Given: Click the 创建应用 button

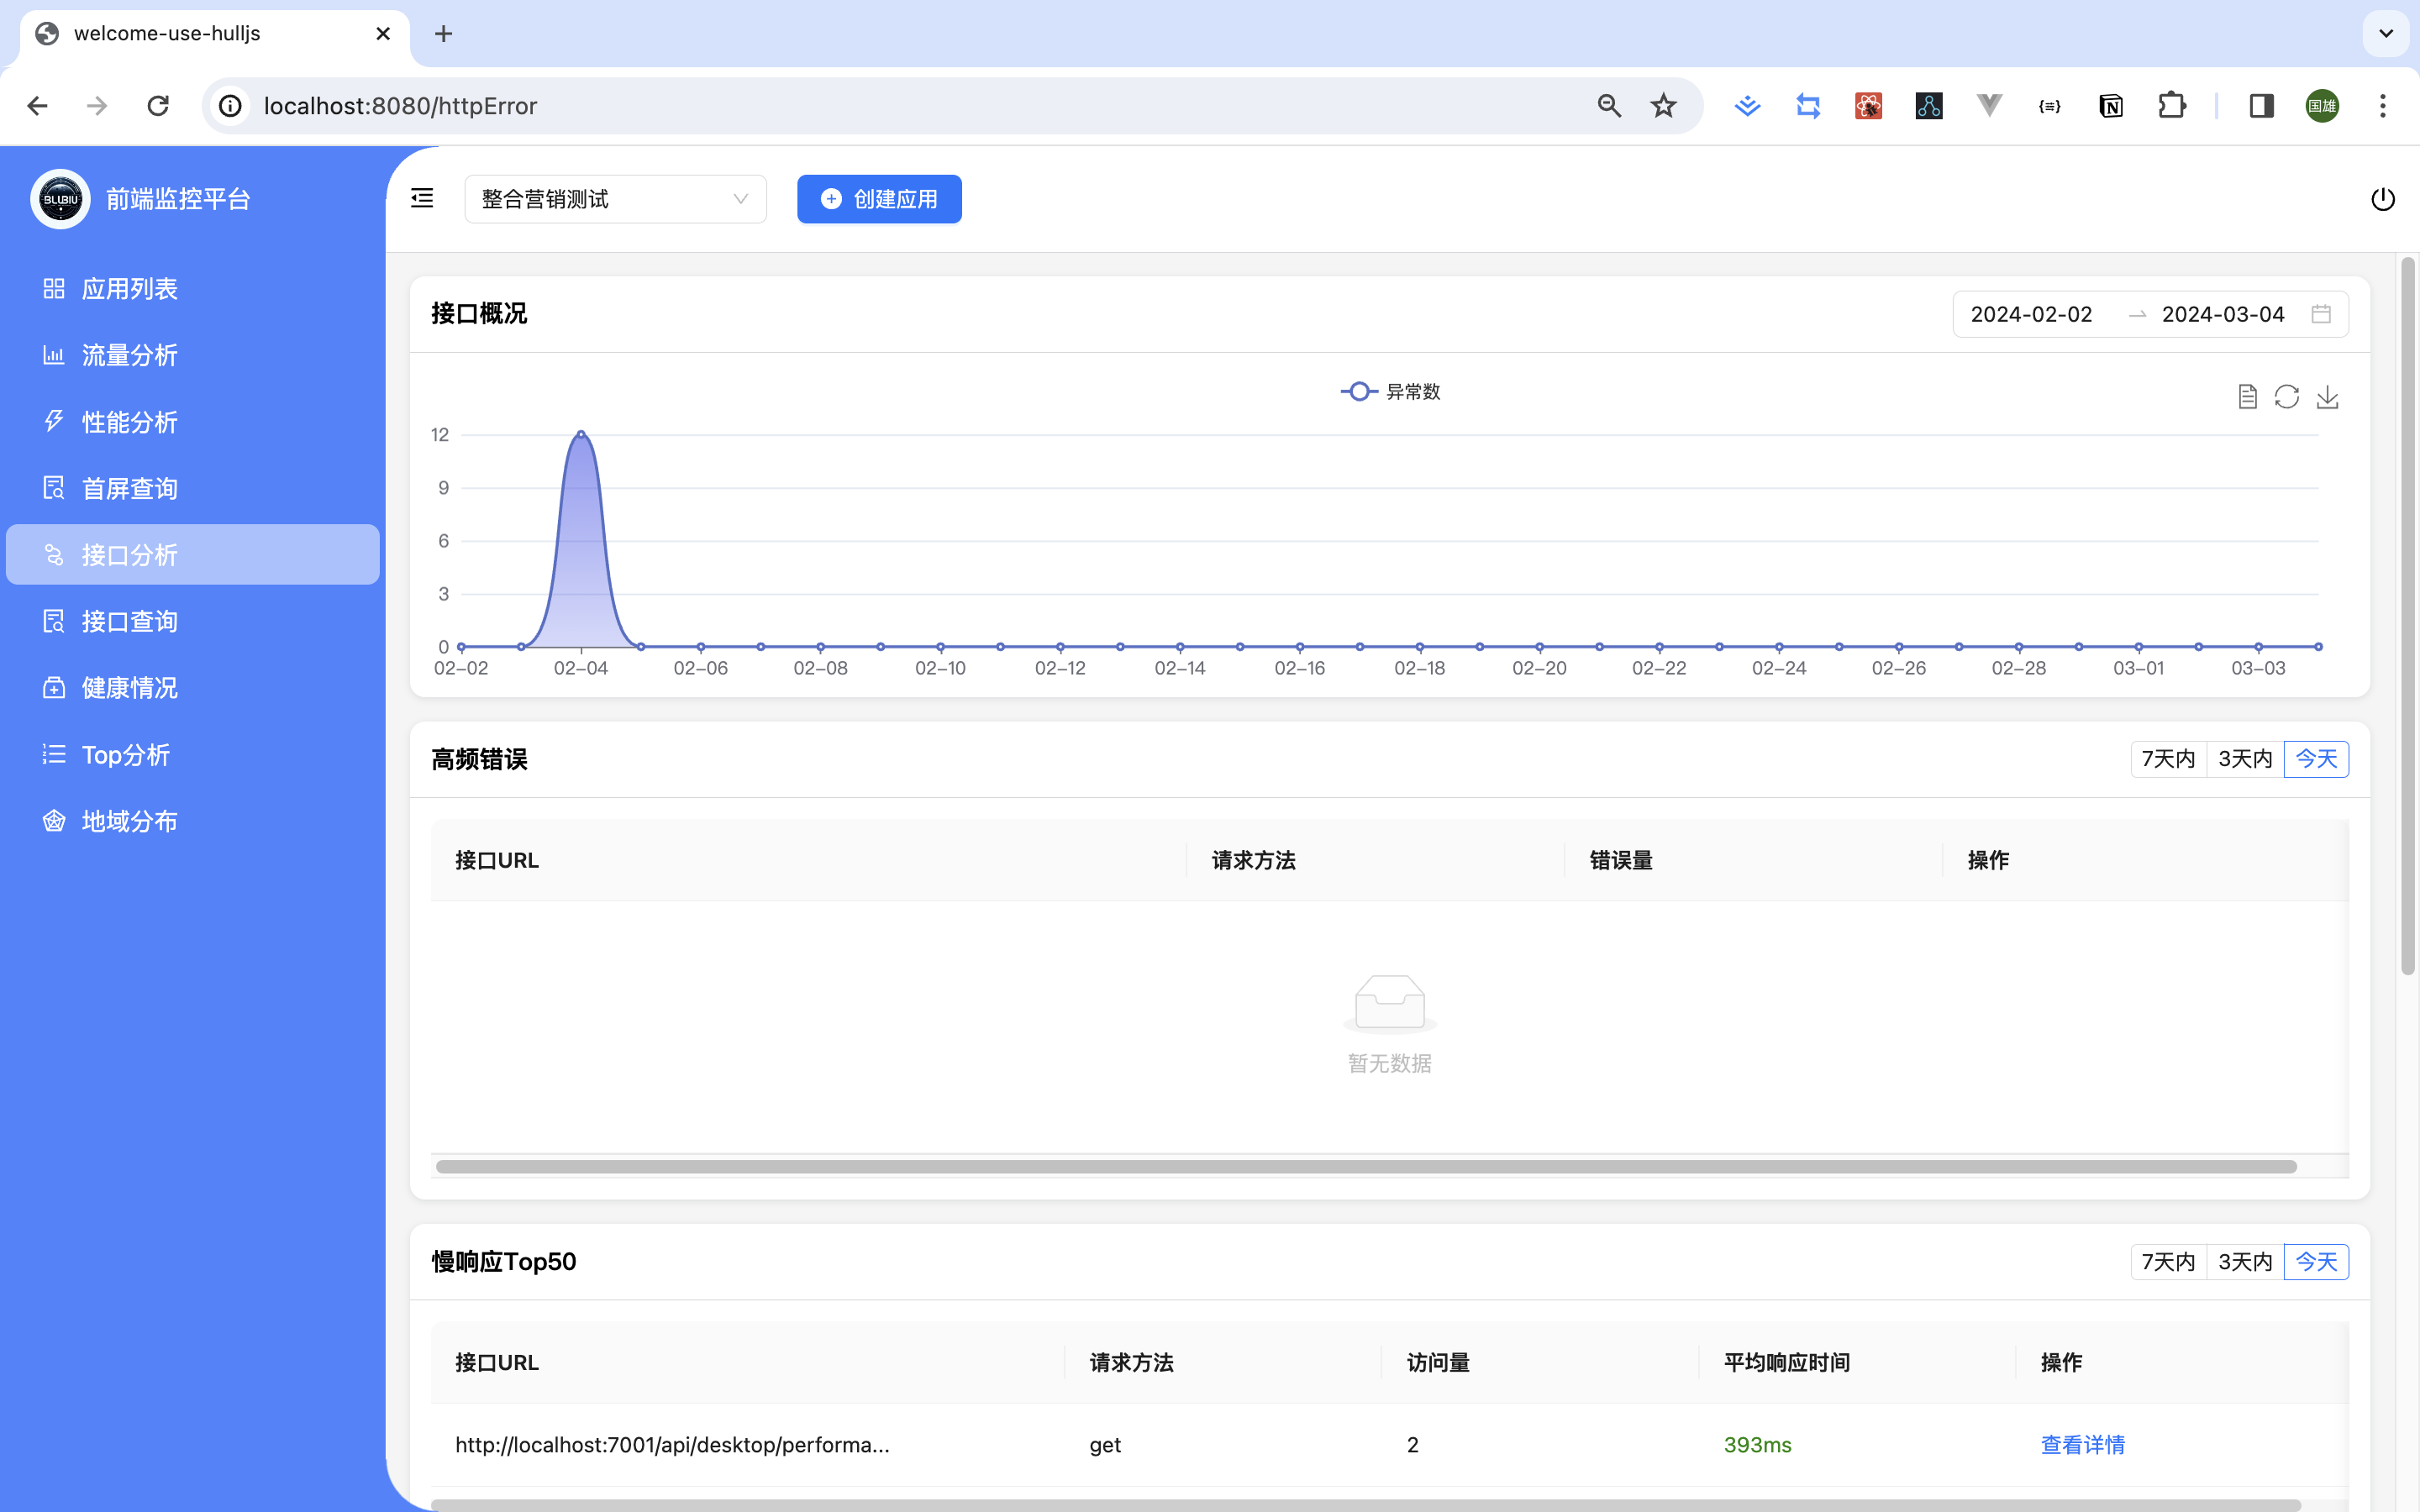Looking at the screenshot, I should pos(879,199).
